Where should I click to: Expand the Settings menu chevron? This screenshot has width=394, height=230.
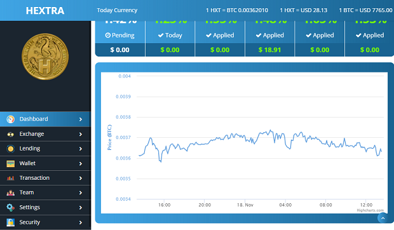[81, 208]
